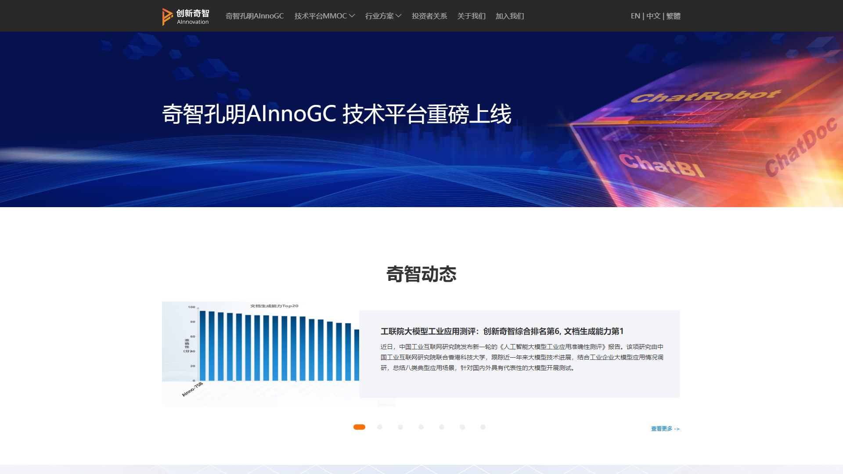843x474 pixels.
Task: Click the 查看更多 link
Action: [661, 429]
